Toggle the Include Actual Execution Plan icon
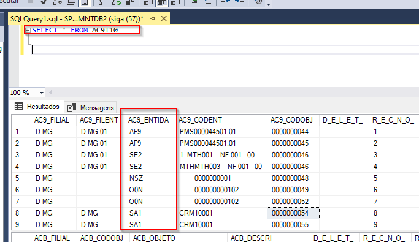Viewport: 419px width, 242px height. click(101, 2)
